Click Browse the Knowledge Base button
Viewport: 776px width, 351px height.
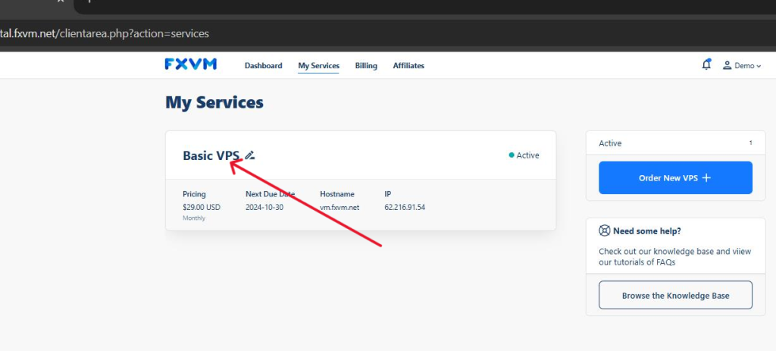pyautogui.click(x=675, y=296)
